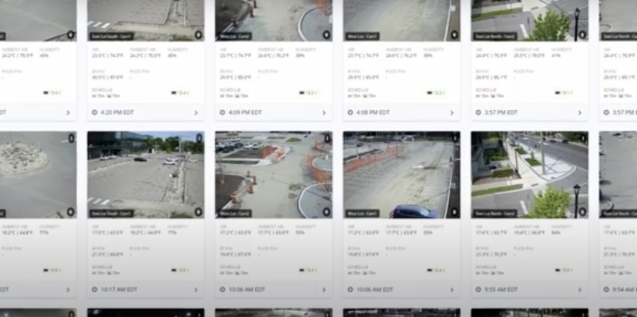Click location pin on 4:20 PM card image
This screenshot has width=637, height=317.
click(x=198, y=35)
